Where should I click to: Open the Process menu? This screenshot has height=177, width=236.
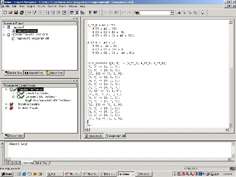[x=52, y=7]
